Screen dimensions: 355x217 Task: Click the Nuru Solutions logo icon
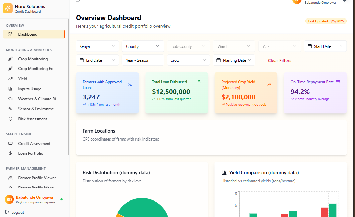8,8
